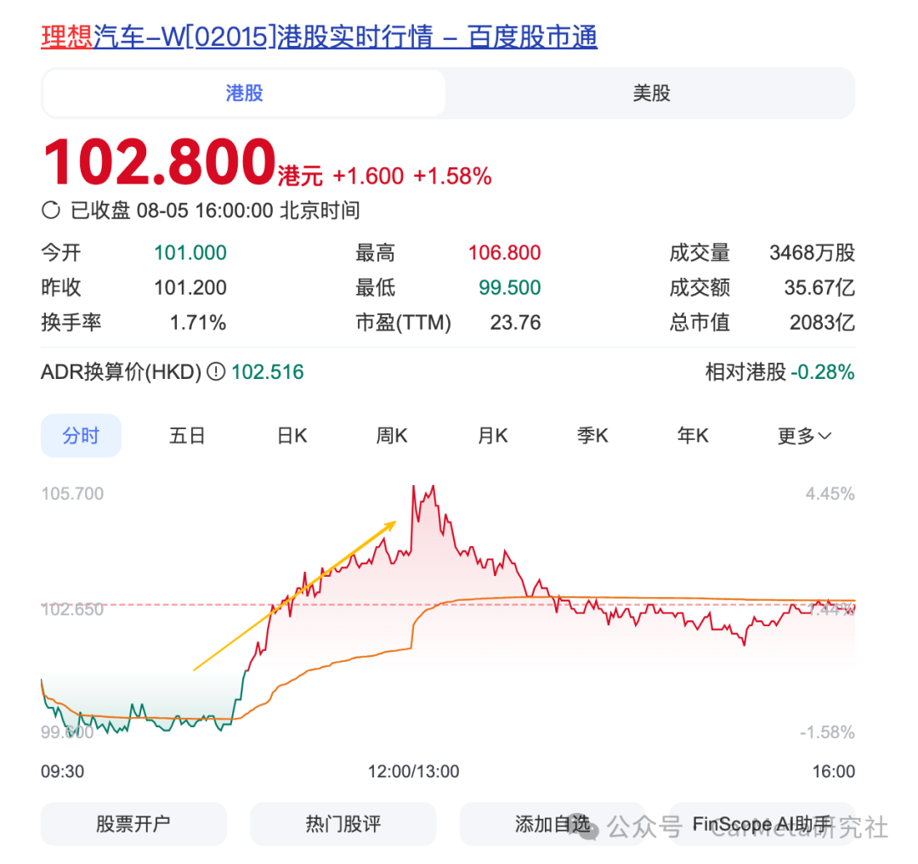Click the 股票开户 button

click(133, 823)
